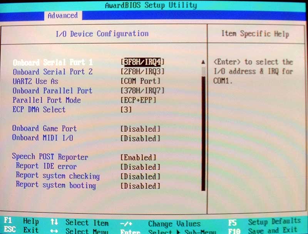Select the Onboard Game Port label
308x234 pixels.
(44, 129)
